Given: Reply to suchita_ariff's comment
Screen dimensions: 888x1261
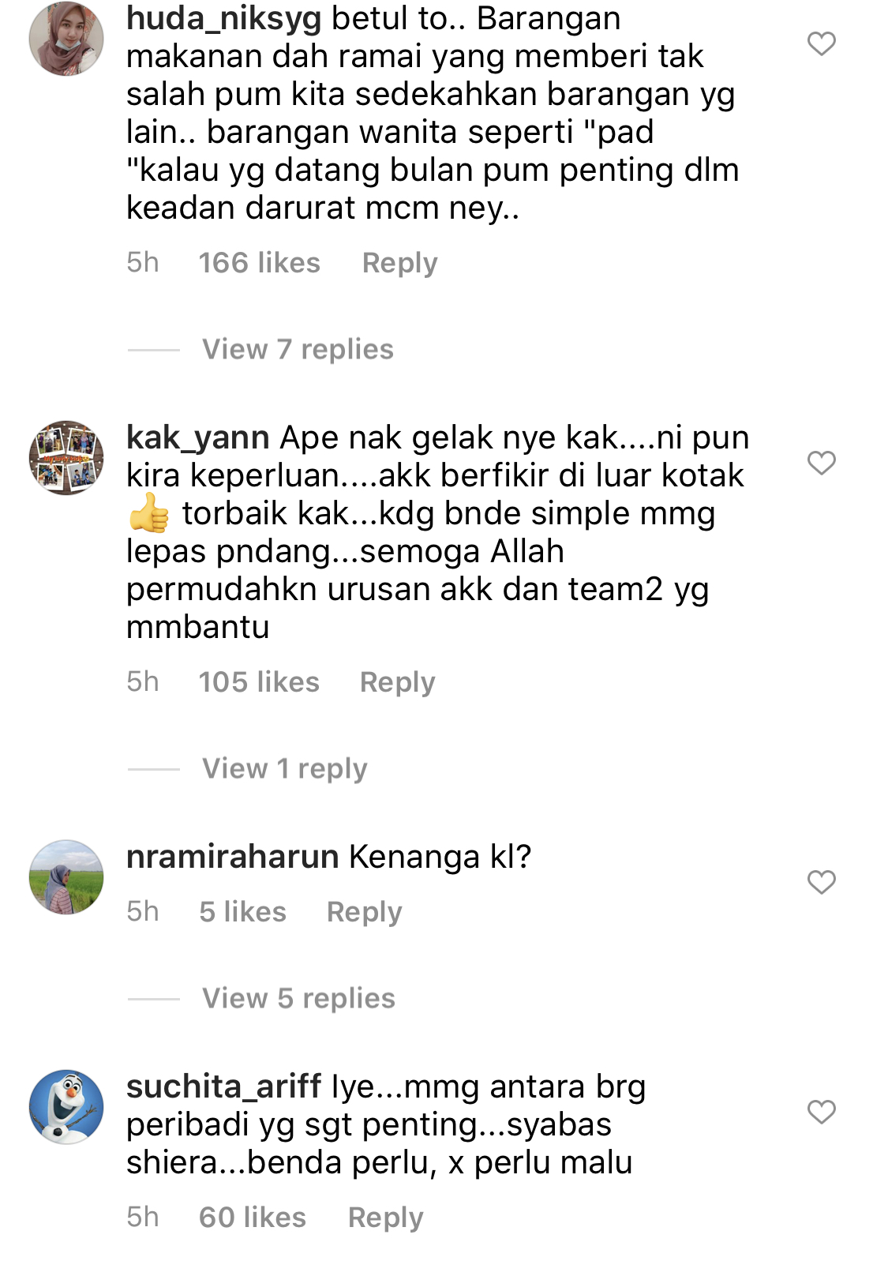Looking at the screenshot, I should pyautogui.click(x=385, y=1218).
